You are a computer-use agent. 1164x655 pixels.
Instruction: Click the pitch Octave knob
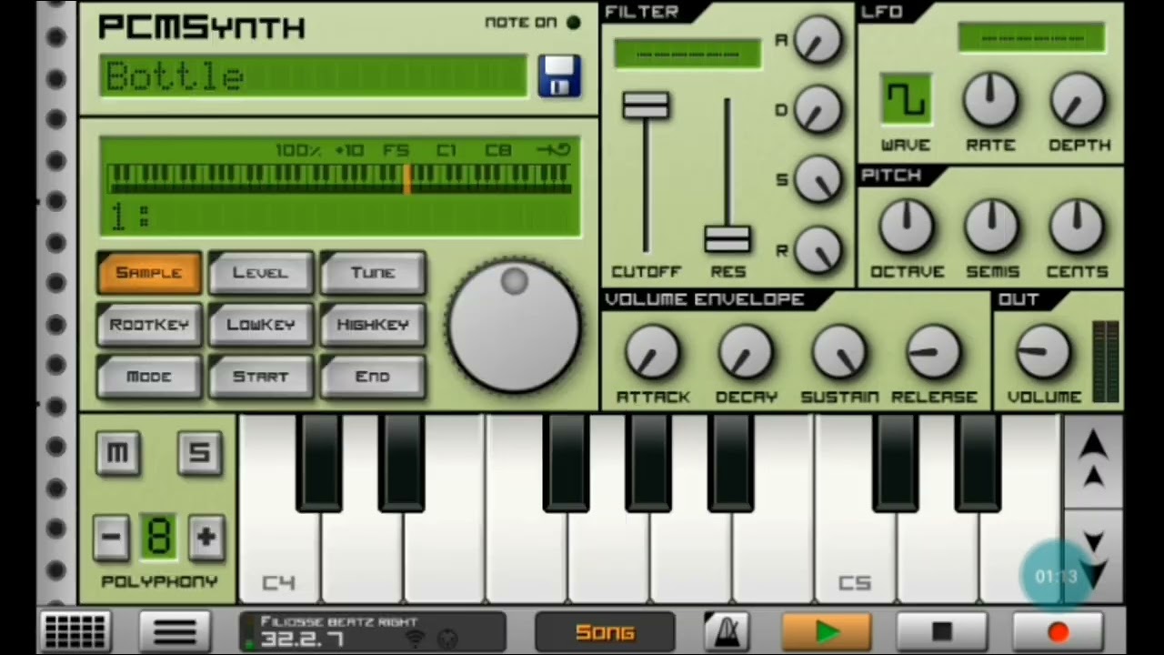(905, 227)
